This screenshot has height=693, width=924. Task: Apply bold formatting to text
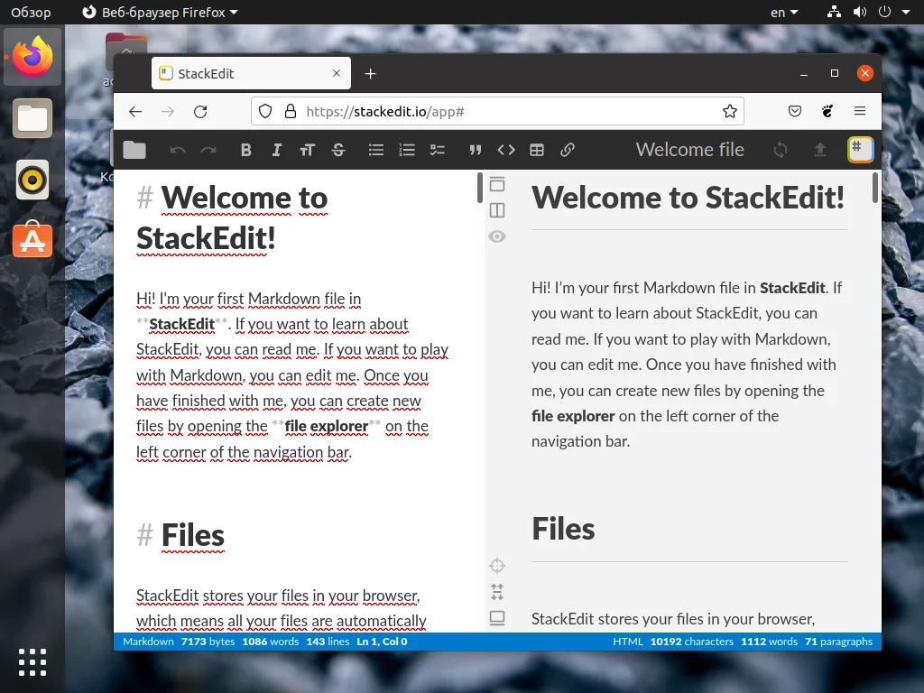point(245,150)
